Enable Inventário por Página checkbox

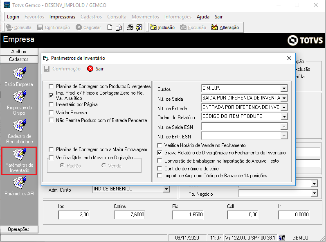[51, 104]
